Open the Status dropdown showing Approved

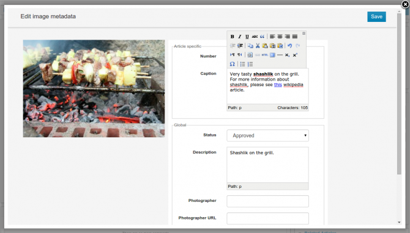268,135
